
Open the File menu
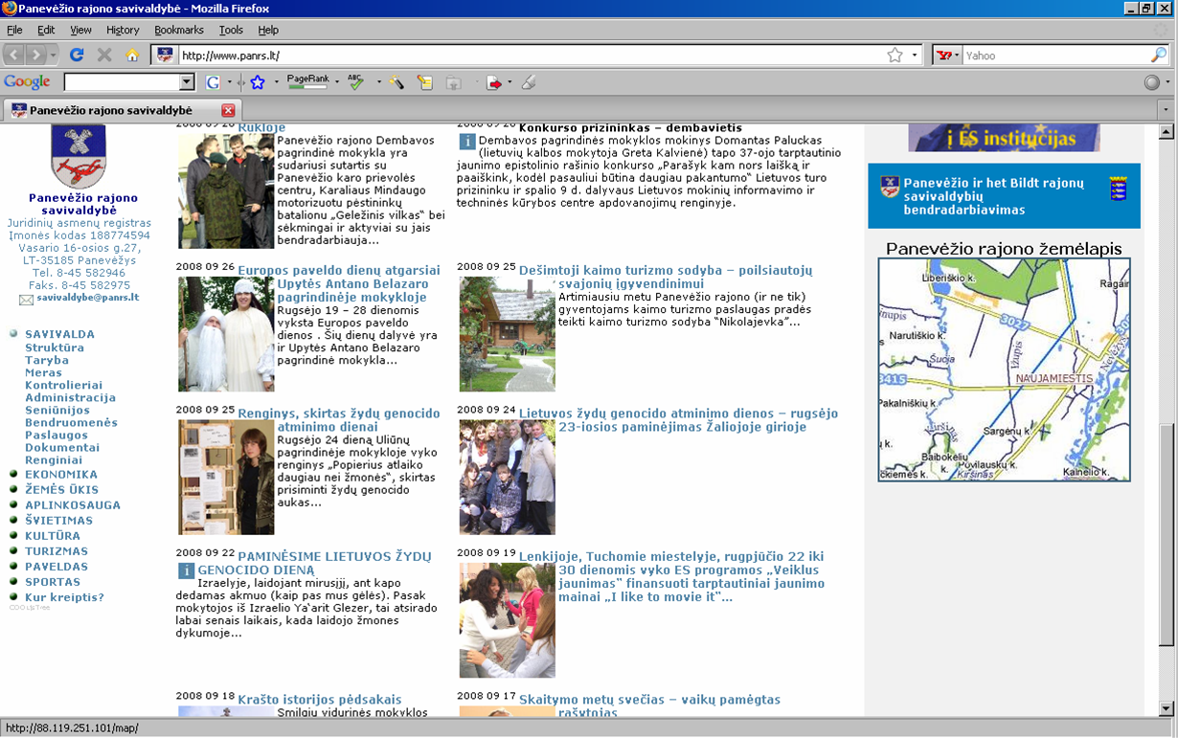coord(14,31)
